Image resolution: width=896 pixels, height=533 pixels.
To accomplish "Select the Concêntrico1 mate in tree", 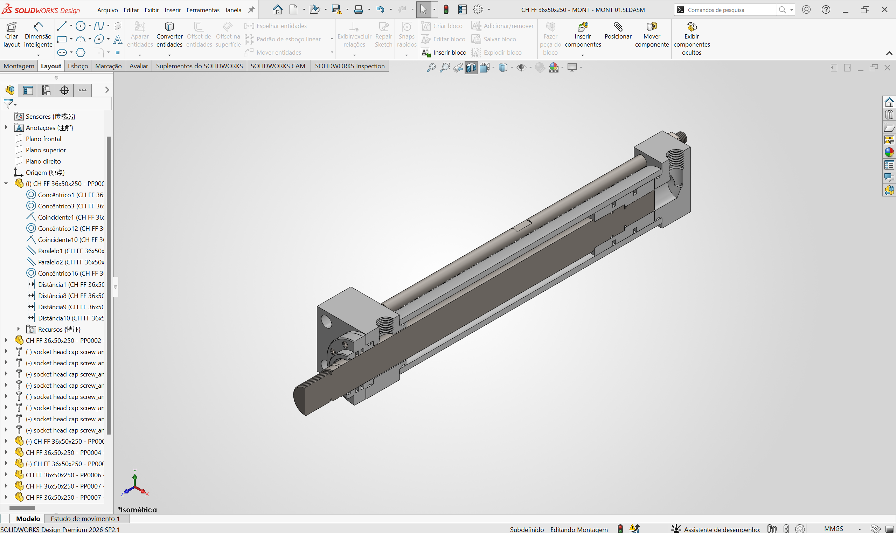I will tap(65, 195).
